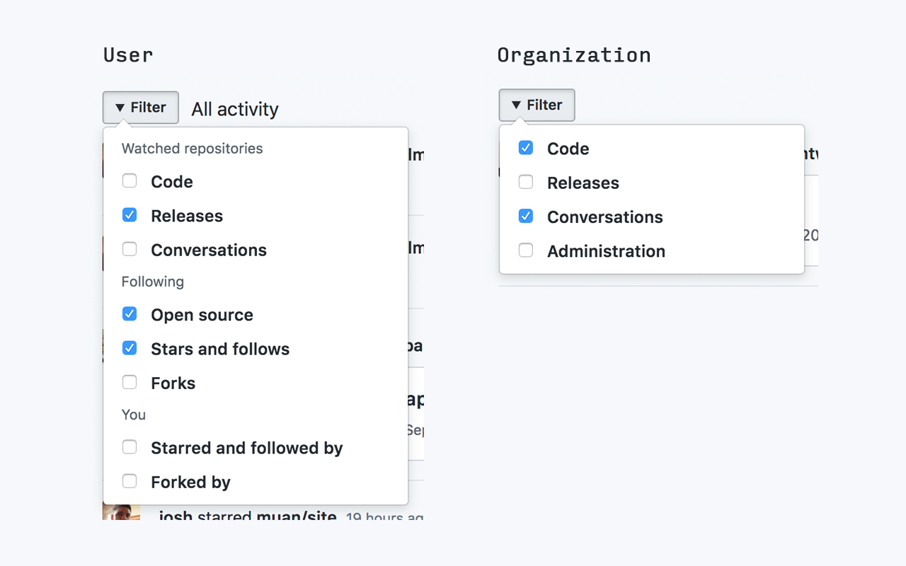Check Administration in the Organization filter
The image size is (906, 566).
[x=526, y=250]
